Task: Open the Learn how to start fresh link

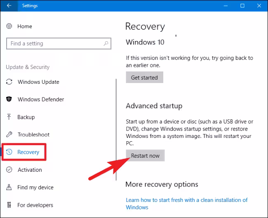Action: [x=187, y=204]
